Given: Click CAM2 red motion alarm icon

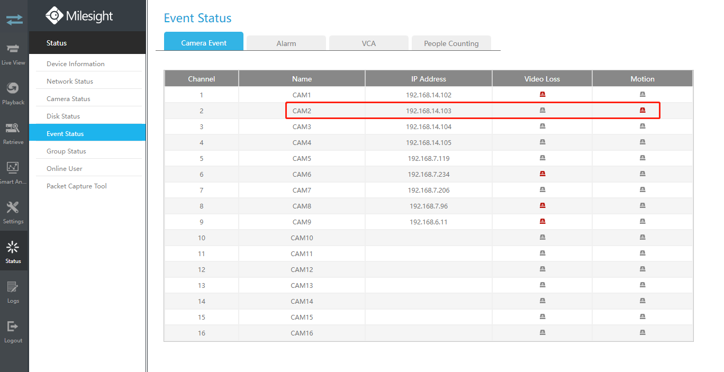Looking at the screenshot, I should click(642, 111).
